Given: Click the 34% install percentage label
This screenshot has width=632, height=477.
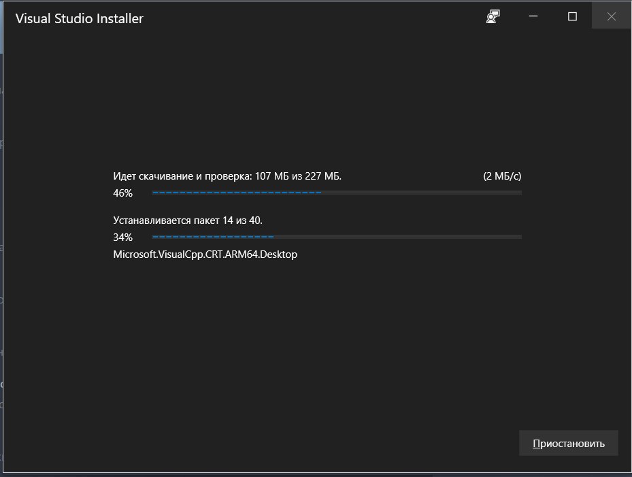Looking at the screenshot, I should pyautogui.click(x=123, y=237).
